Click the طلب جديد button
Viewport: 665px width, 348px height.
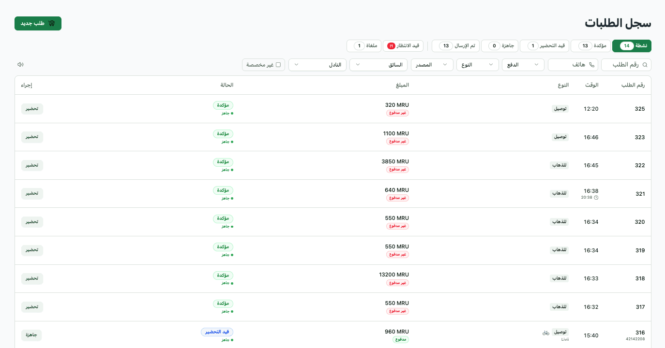coord(38,23)
